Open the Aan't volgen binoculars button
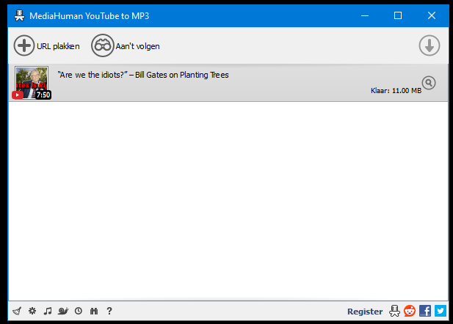The image size is (453, 324). (x=103, y=45)
